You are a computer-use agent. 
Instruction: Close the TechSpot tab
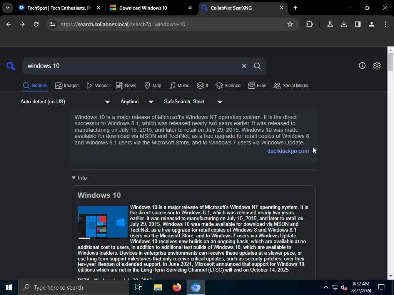(98, 8)
